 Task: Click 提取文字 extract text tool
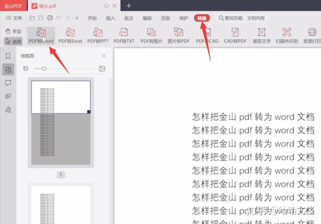[x=262, y=36]
